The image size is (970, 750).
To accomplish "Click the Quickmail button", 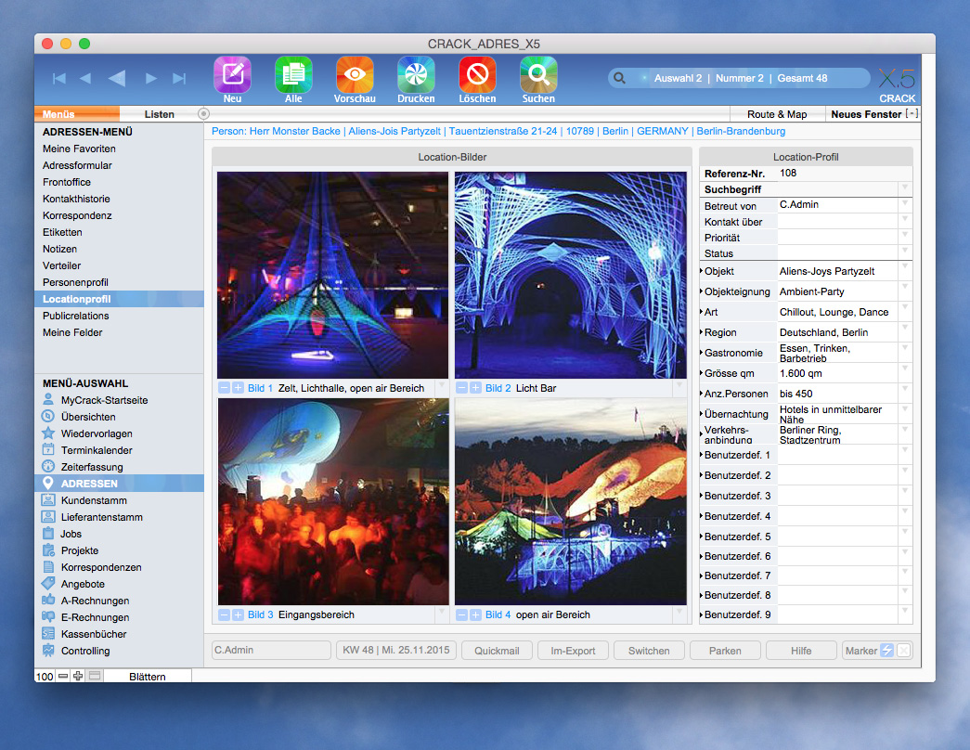I will (497, 651).
